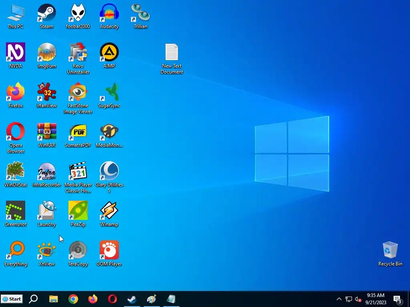Select the Steam desktop shortcut
Image resolution: width=410 pixels, height=307 pixels.
pyautogui.click(x=46, y=16)
